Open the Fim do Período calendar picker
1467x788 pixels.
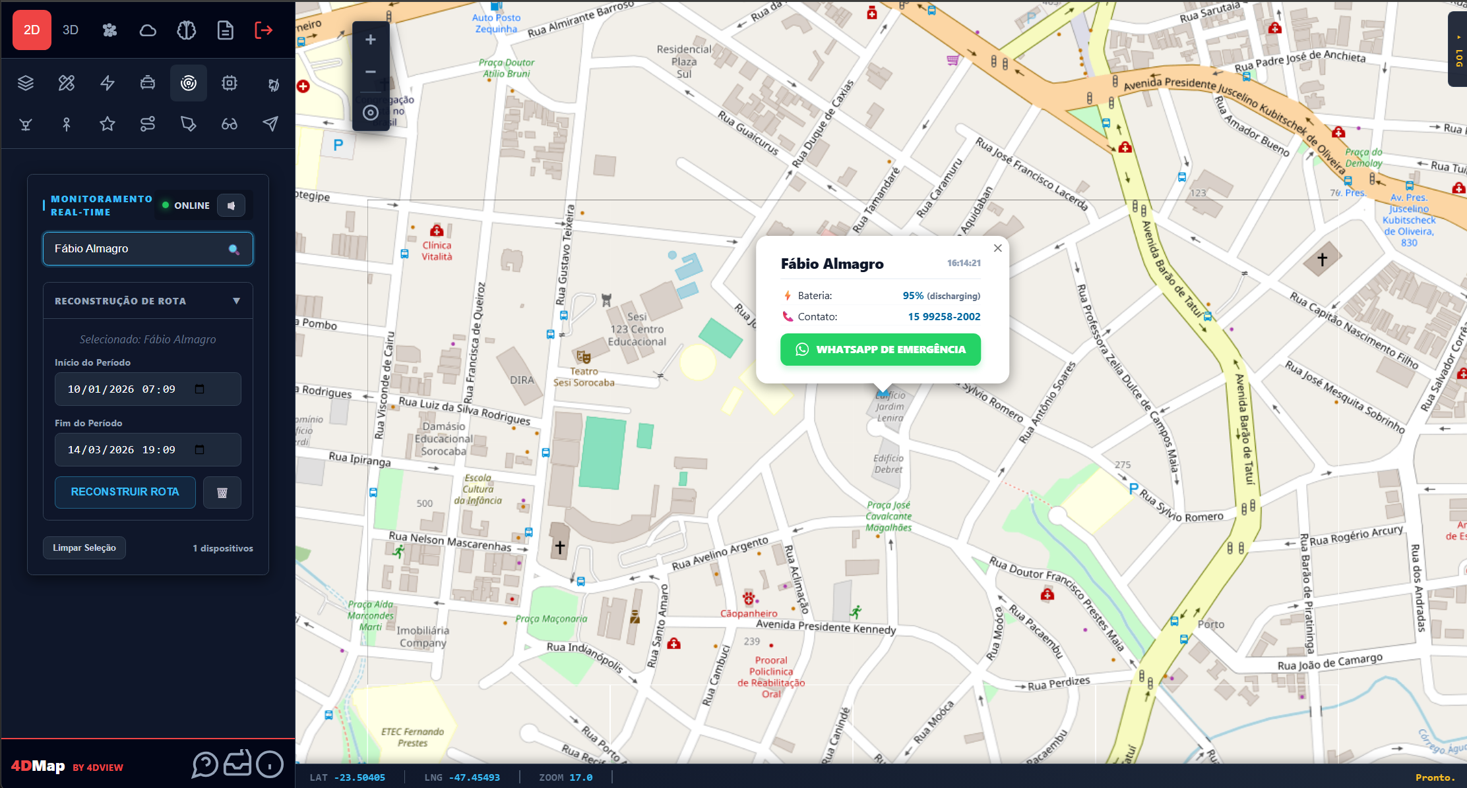pyautogui.click(x=200, y=449)
